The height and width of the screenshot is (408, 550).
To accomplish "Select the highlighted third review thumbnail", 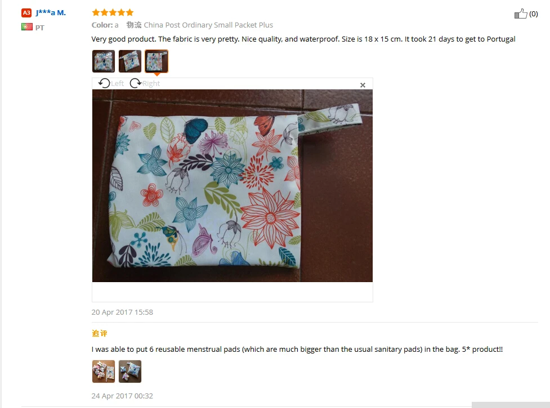I will pos(156,61).
